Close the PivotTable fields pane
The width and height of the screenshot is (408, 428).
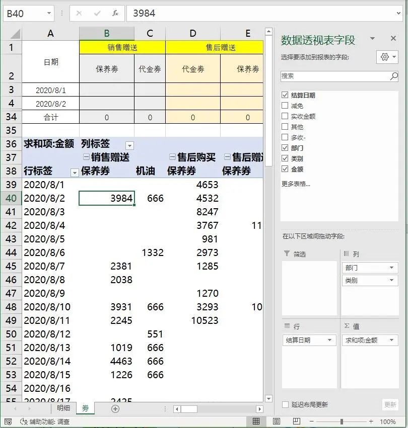(x=393, y=38)
